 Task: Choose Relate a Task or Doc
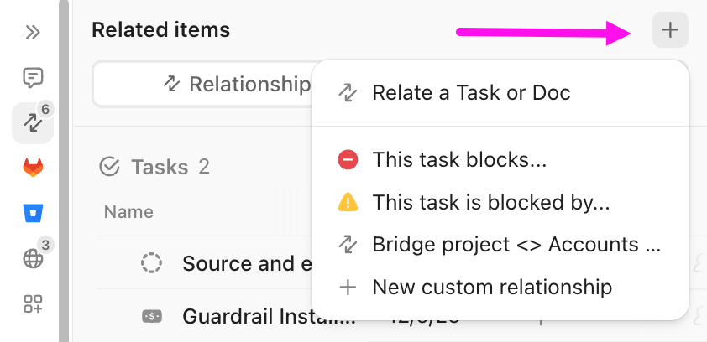point(471,92)
